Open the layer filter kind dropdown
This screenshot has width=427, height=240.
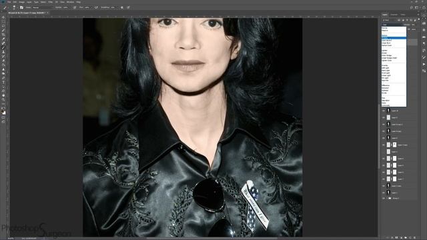pyautogui.click(x=390, y=20)
